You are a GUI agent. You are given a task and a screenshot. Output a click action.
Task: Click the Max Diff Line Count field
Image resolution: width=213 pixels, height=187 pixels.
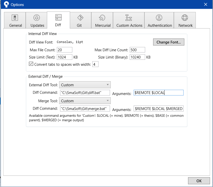pyautogui.click(x=137, y=50)
